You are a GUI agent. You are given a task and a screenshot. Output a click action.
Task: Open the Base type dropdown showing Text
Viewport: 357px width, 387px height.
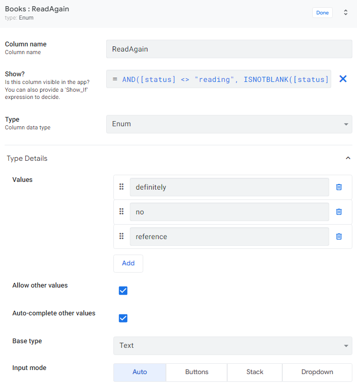pyautogui.click(x=232, y=346)
